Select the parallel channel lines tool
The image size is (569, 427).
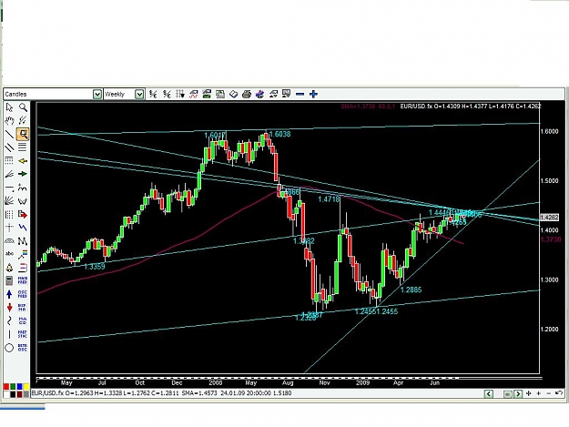point(9,147)
